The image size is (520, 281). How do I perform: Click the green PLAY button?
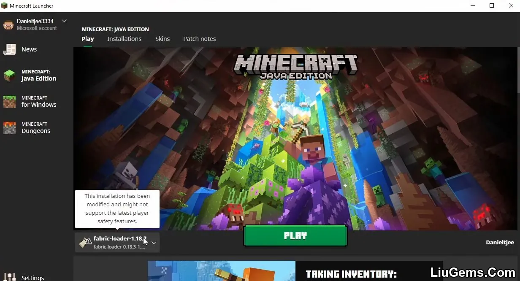(295, 236)
